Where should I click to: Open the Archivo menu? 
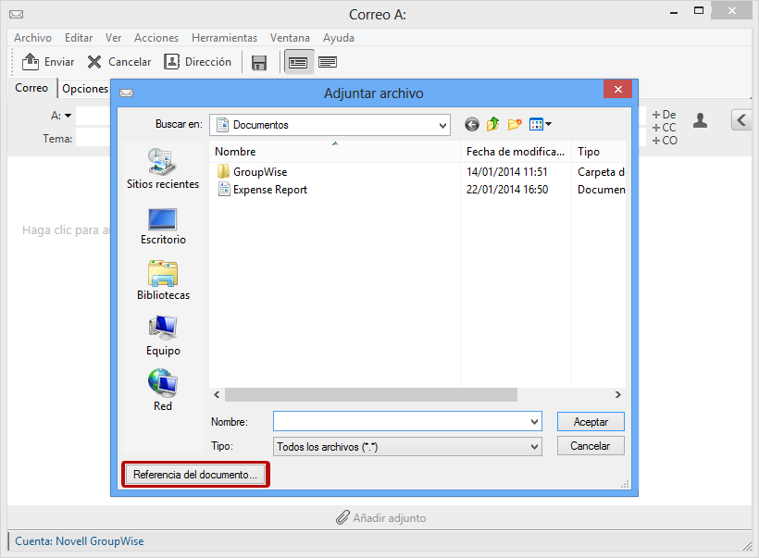[33, 38]
